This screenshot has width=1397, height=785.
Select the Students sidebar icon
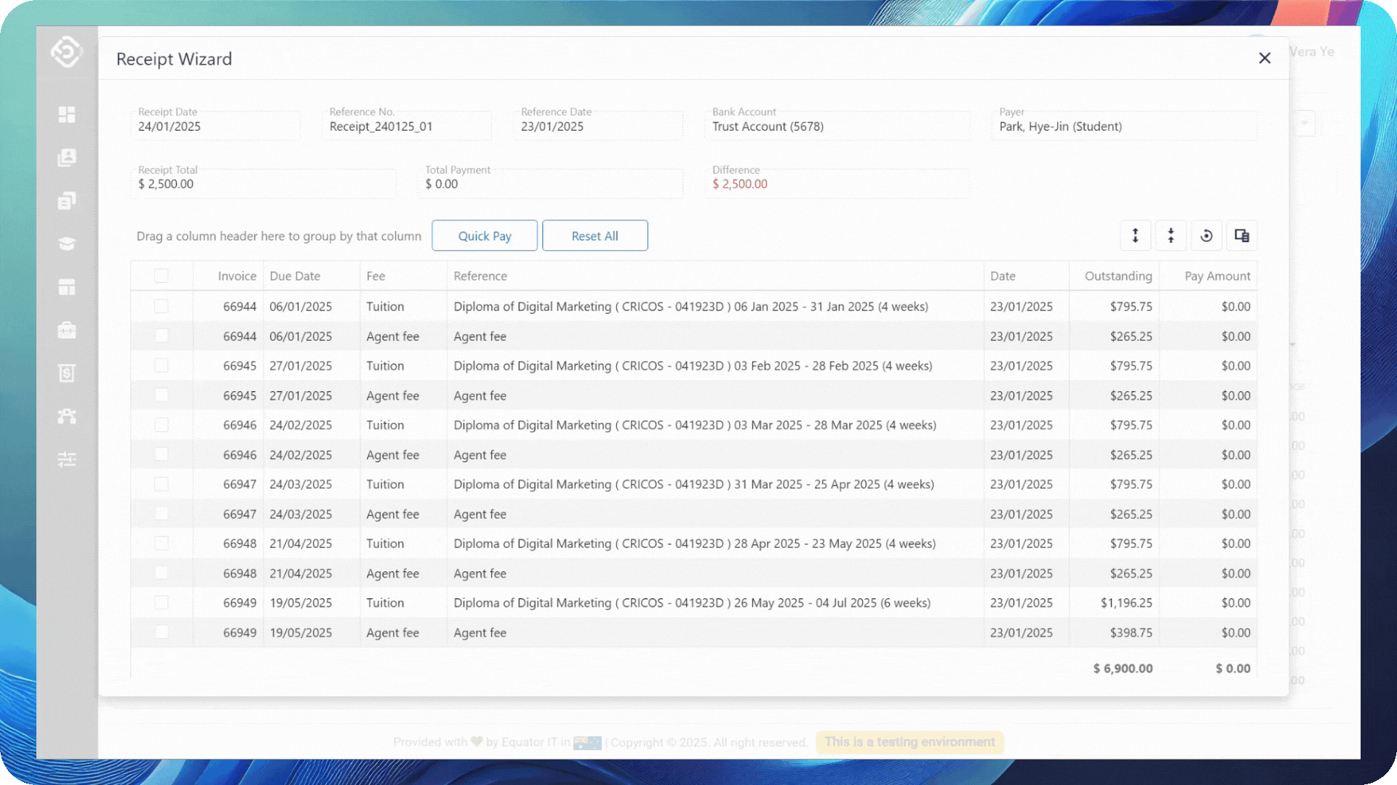pyautogui.click(x=66, y=157)
